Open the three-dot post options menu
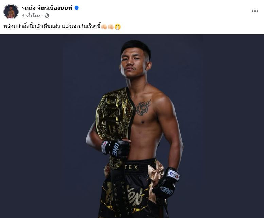The height and width of the screenshot is (218, 264). 255,11
